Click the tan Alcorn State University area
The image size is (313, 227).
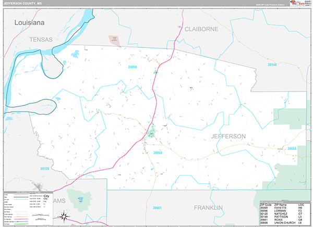(114, 41)
